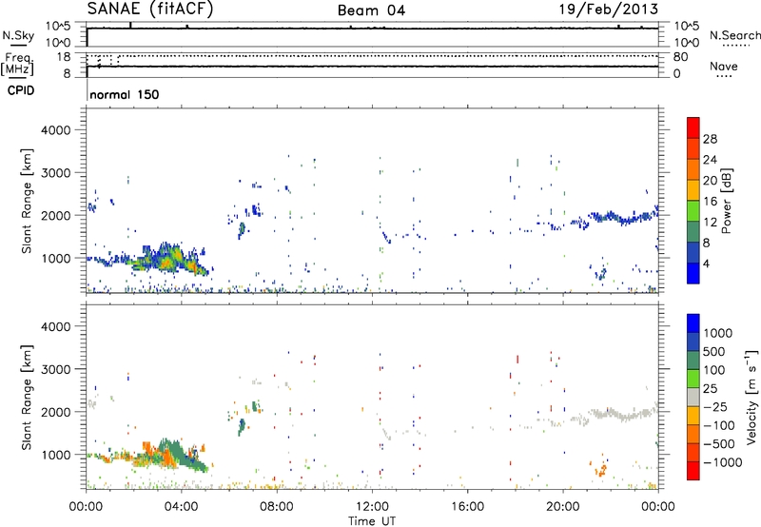Select the yellow-orange segment of the Power colorbar

693,190
